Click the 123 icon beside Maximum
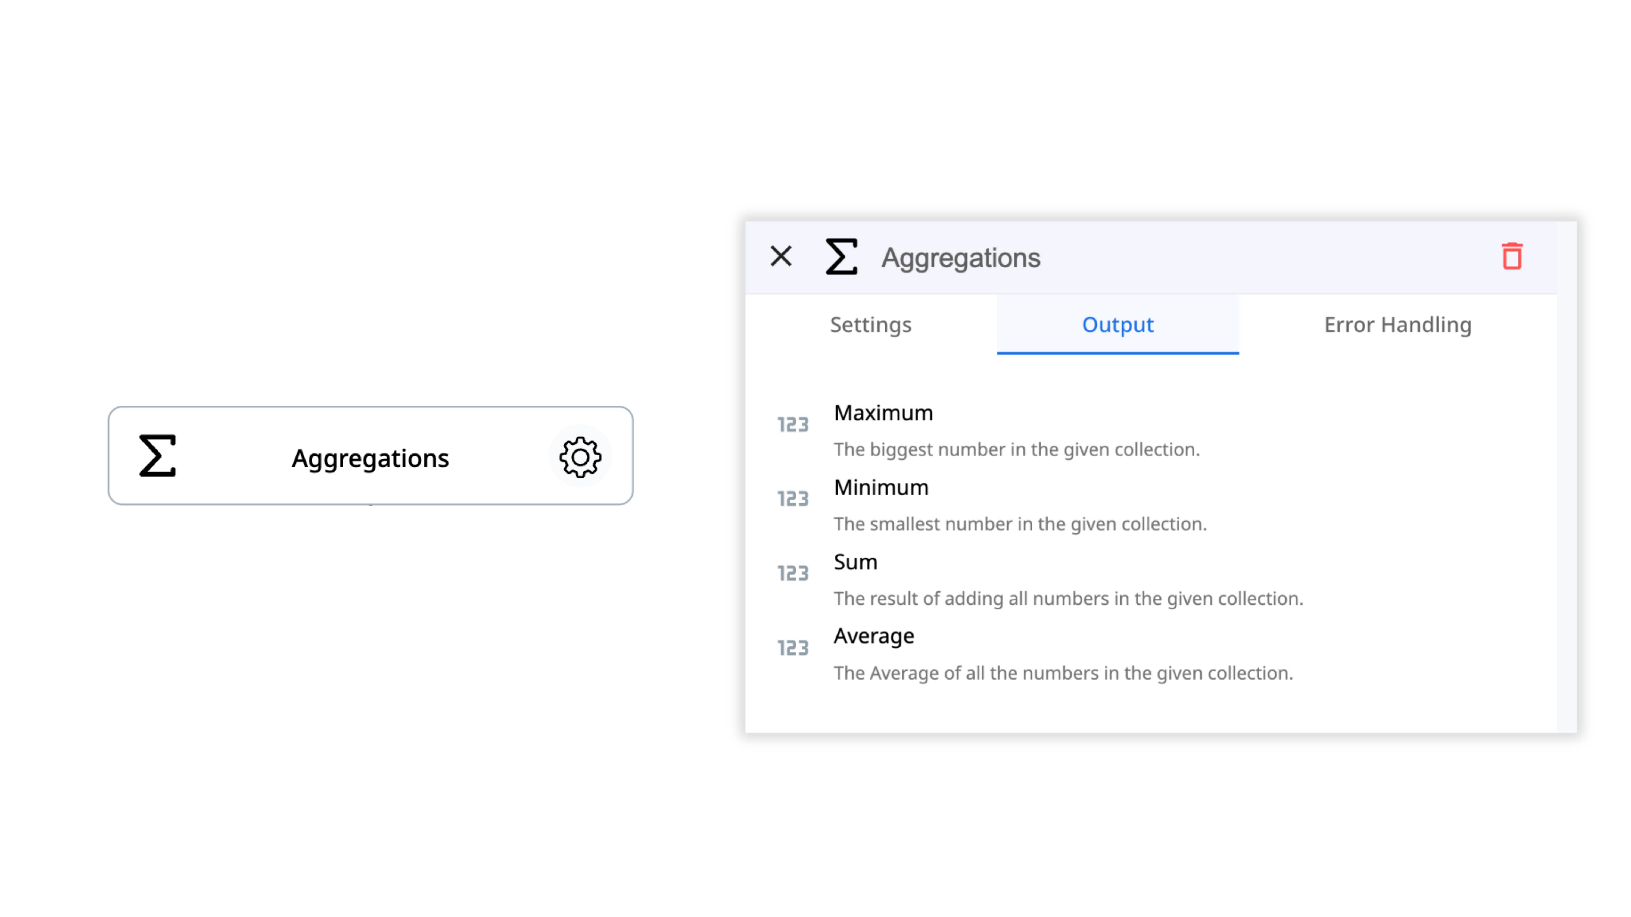 coord(793,425)
